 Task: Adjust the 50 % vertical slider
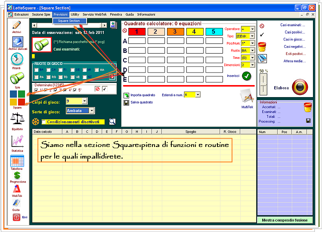[263, 84]
